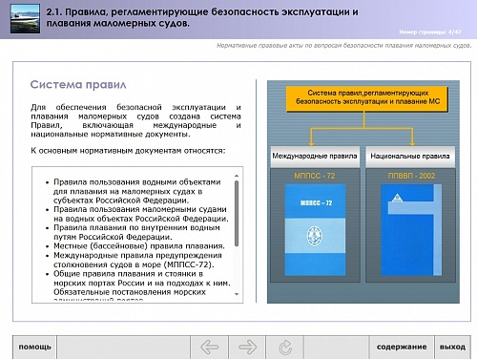Image resolution: width=477 pixels, height=359 pixels.
Task: Click the reload page icon
Action: pyautogui.click(x=285, y=348)
